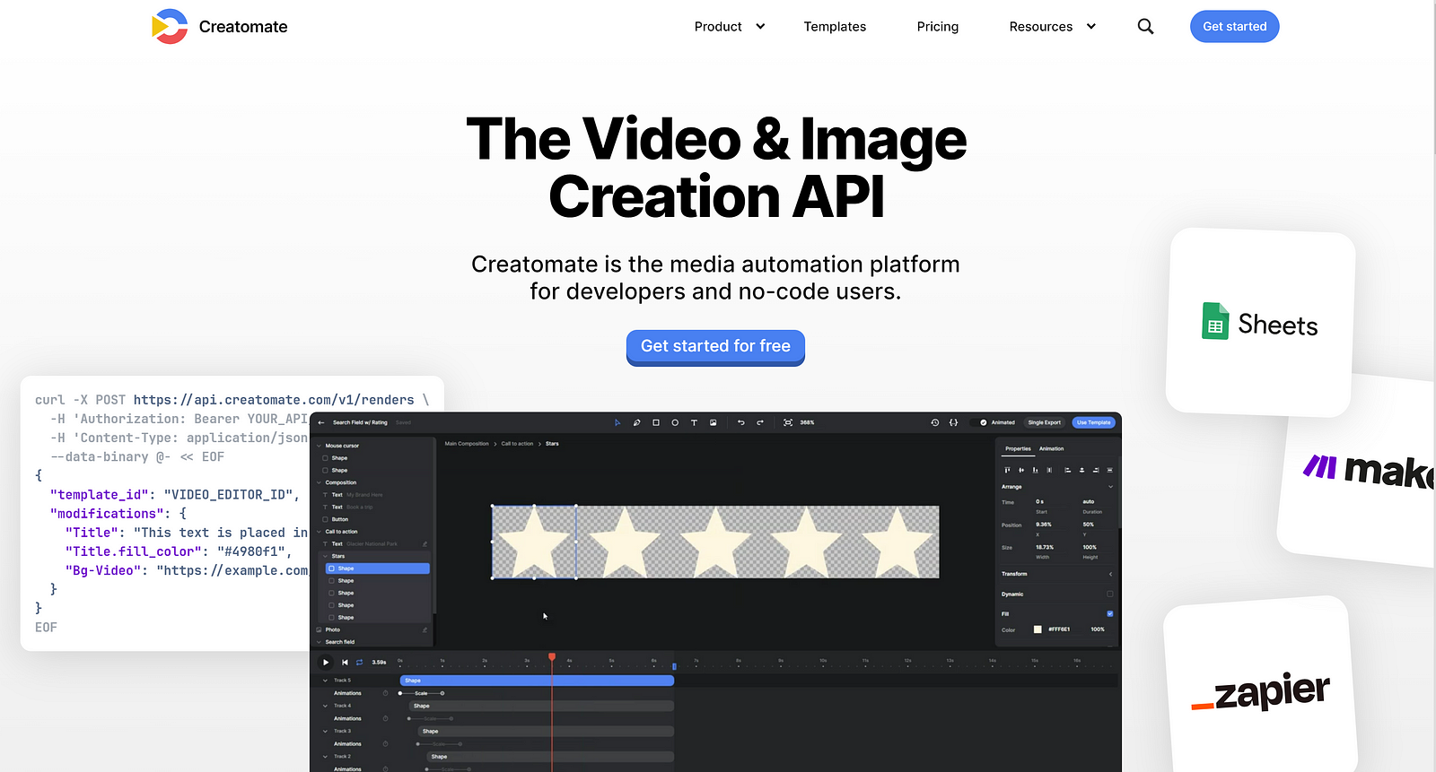Select the rectangle shape tool
This screenshot has width=1436, height=772.
coord(656,422)
